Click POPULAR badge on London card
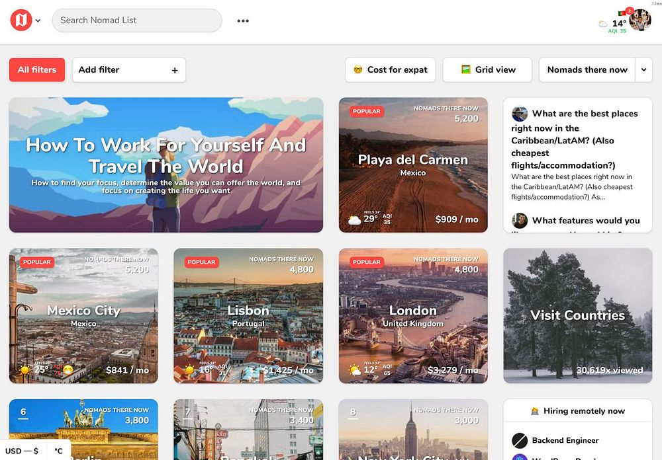 tap(367, 262)
